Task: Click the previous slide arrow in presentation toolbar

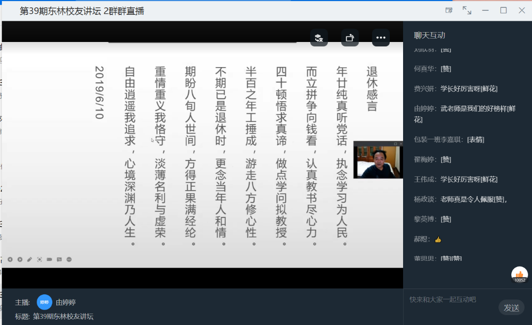Action: coord(10,259)
